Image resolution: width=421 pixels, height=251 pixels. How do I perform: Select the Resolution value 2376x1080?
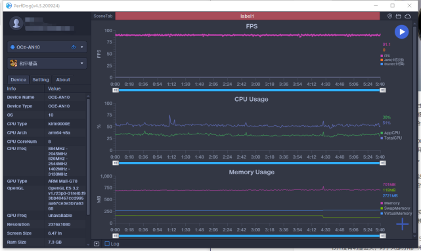point(59,224)
